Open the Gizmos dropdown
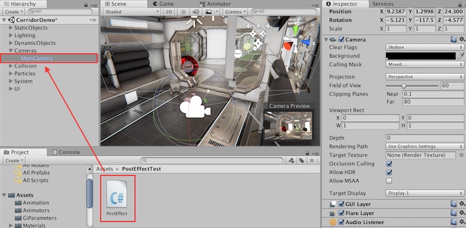This screenshot has height=228, width=466. (x=236, y=12)
